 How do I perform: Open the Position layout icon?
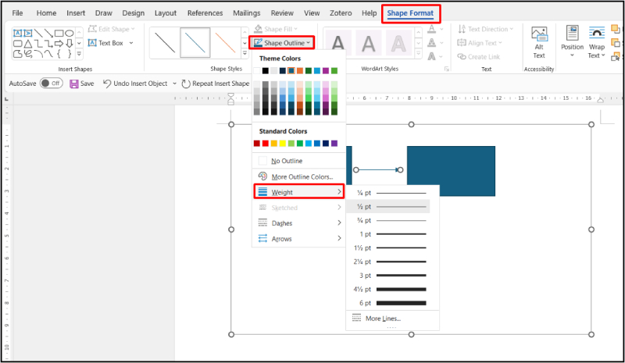(x=572, y=35)
